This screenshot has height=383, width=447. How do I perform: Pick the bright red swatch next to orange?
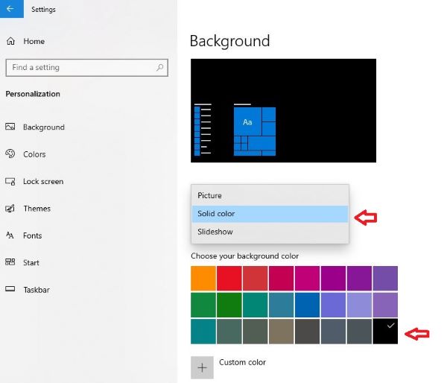[229, 278]
